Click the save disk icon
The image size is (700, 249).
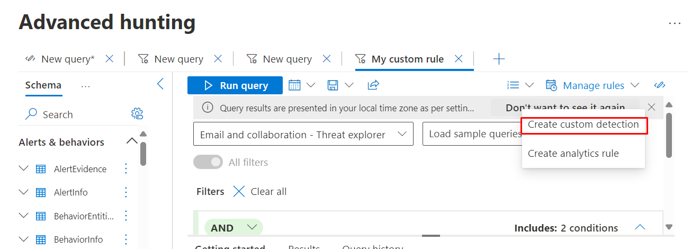(x=333, y=85)
